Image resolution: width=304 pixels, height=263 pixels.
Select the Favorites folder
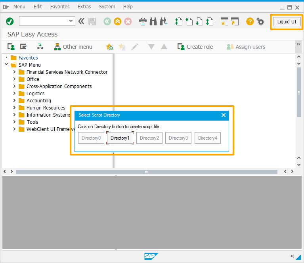click(28, 58)
